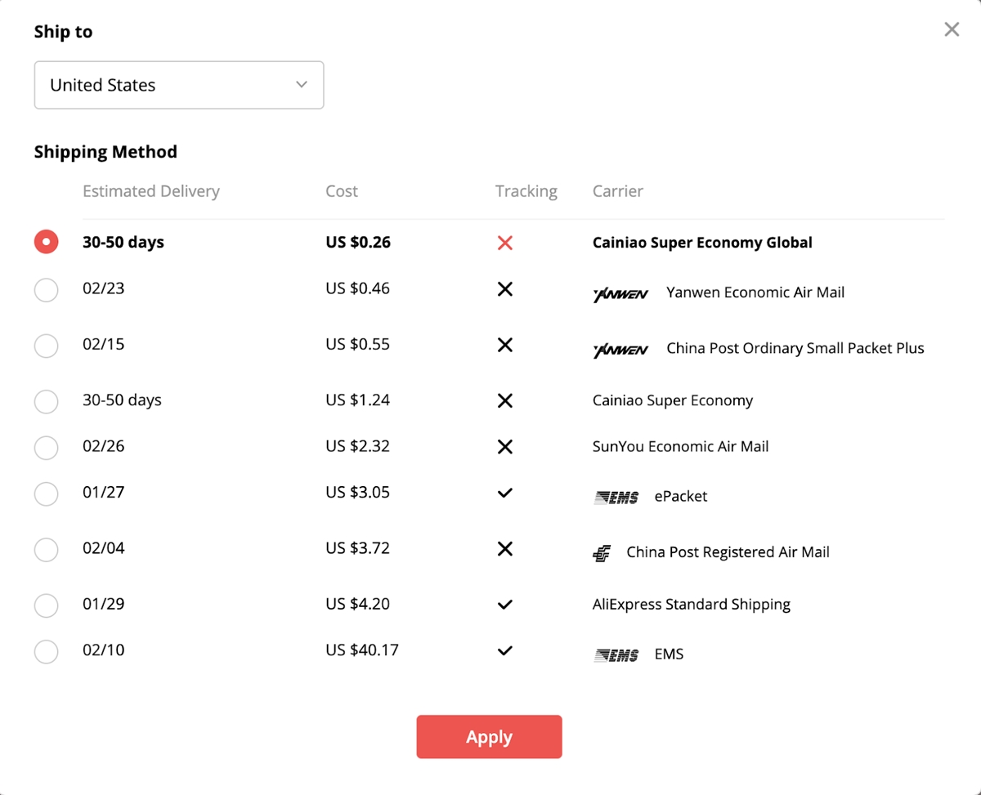The height and width of the screenshot is (795, 981).
Task: Click the tracking checkmark on the US $40.17 row
Action: (x=505, y=650)
